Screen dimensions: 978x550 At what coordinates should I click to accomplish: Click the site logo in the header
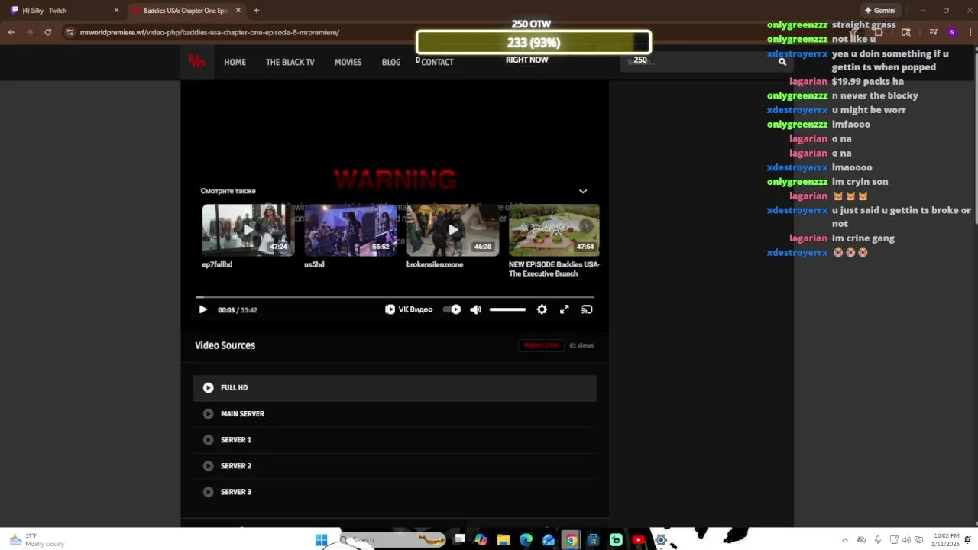(x=197, y=61)
